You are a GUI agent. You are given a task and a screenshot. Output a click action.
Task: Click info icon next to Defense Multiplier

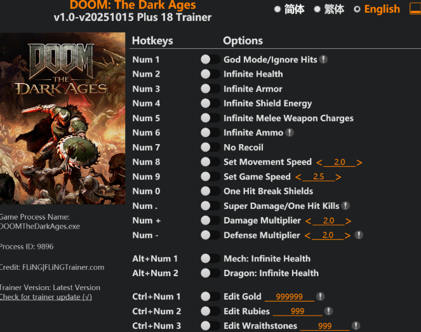(x=359, y=235)
